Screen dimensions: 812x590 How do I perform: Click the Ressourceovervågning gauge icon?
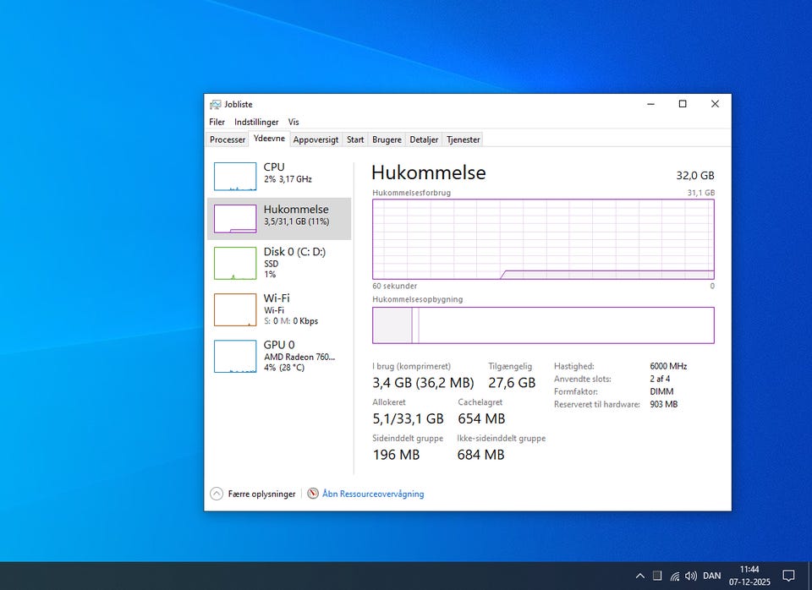point(313,494)
